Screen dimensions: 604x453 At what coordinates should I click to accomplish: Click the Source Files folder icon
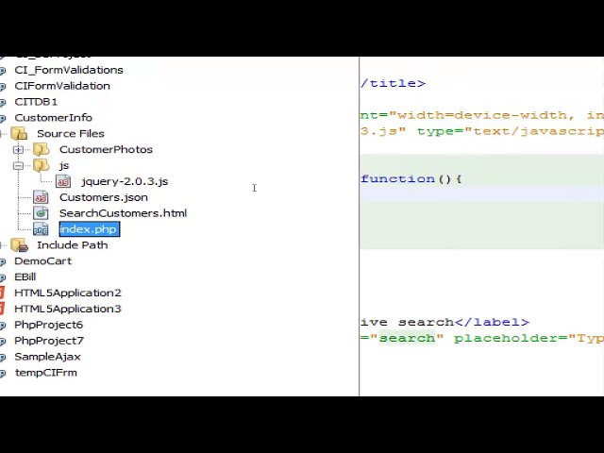click(x=19, y=134)
